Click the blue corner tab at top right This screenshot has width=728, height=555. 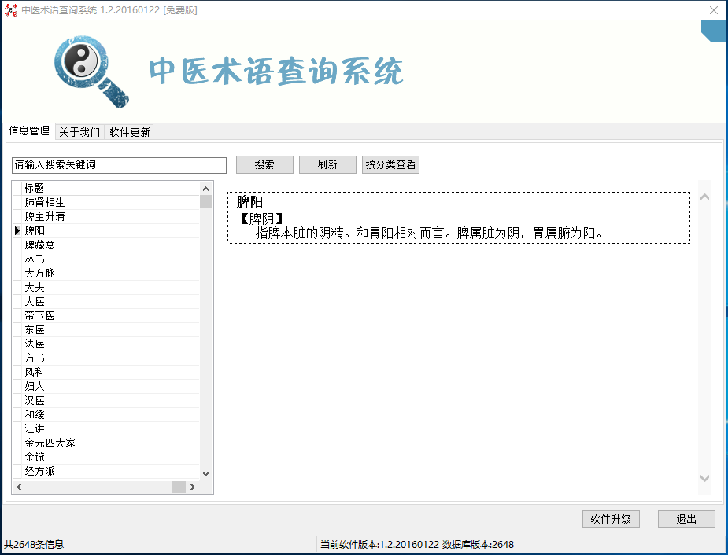[713, 31]
